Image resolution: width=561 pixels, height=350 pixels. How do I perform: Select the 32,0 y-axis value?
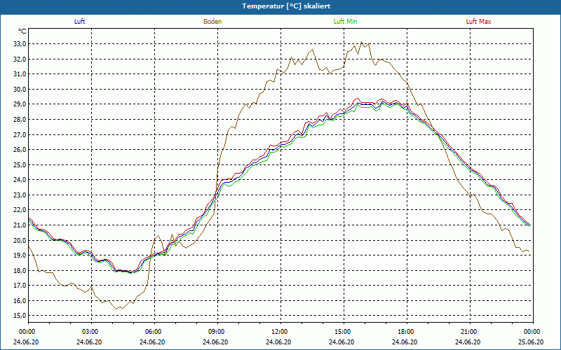19,59
